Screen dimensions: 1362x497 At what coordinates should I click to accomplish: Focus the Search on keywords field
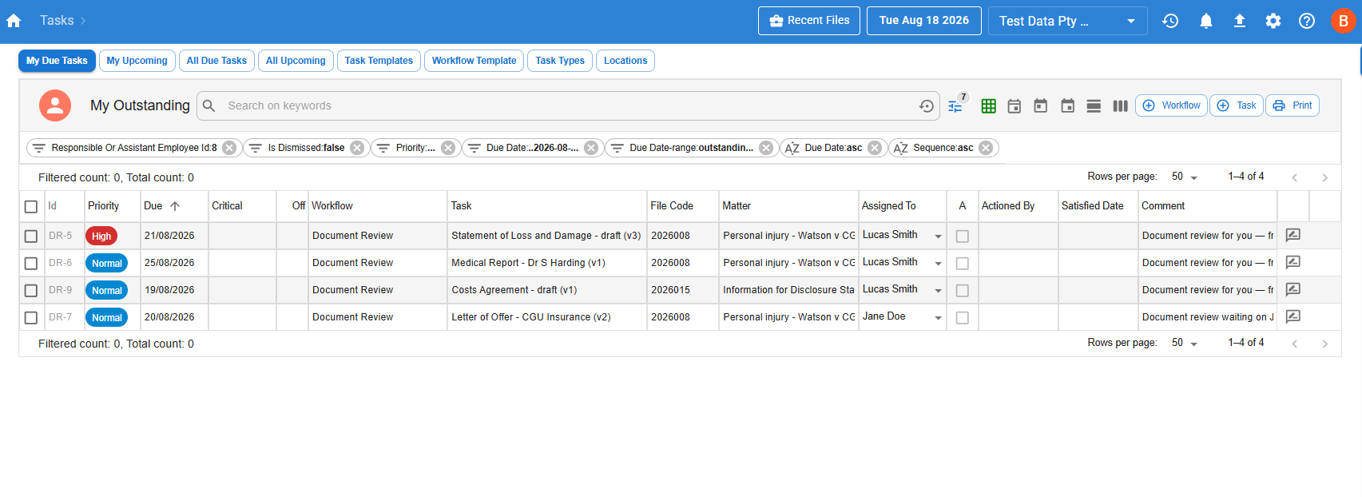[569, 105]
